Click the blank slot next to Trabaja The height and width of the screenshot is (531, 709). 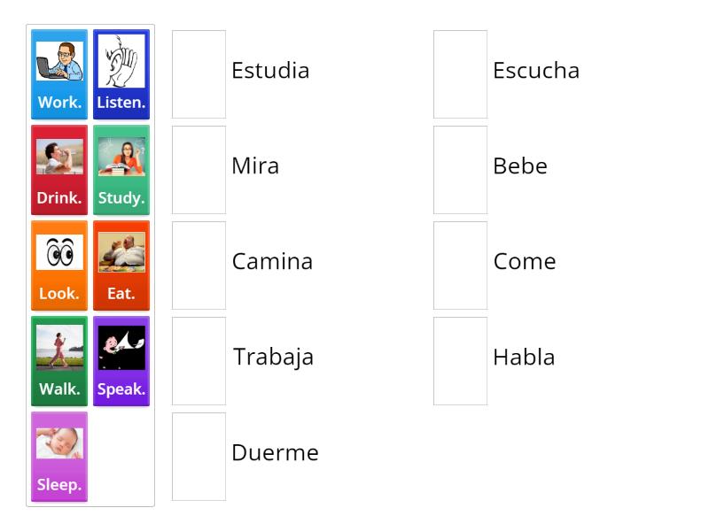click(x=199, y=361)
